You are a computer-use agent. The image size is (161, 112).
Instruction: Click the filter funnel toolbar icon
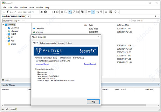(101, 12)
